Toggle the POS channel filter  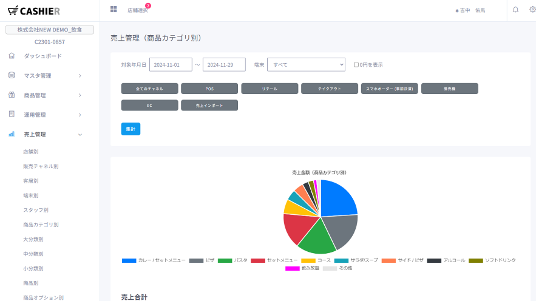209,89
